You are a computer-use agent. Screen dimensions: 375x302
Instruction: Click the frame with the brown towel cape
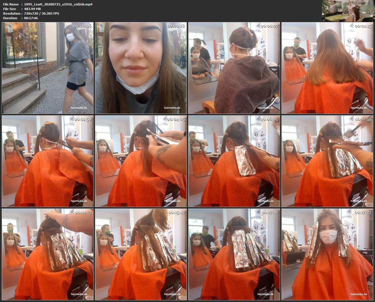(234, 68)
